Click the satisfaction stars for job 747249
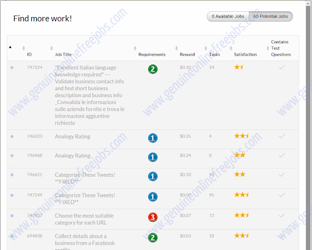312x250 pixels. [241, 194]
